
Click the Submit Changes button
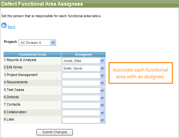tap(55, 132)
